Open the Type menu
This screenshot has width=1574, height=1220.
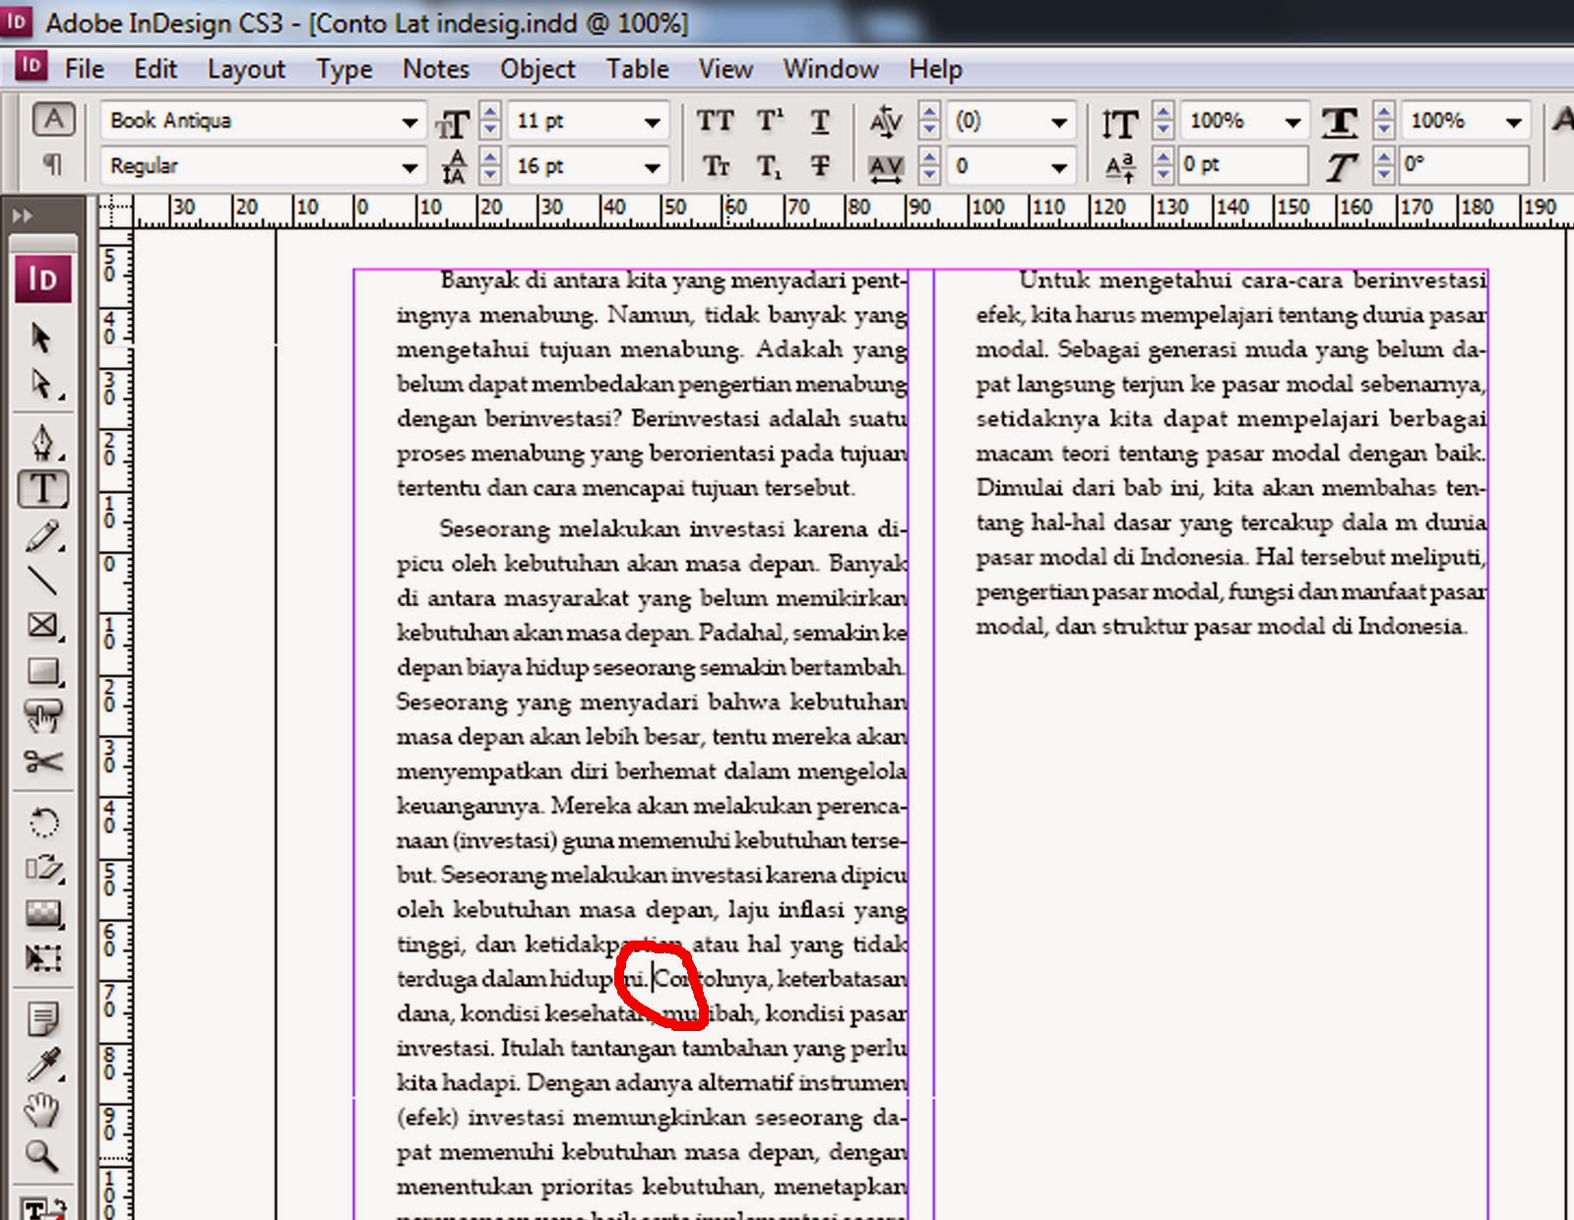[345, 69]
